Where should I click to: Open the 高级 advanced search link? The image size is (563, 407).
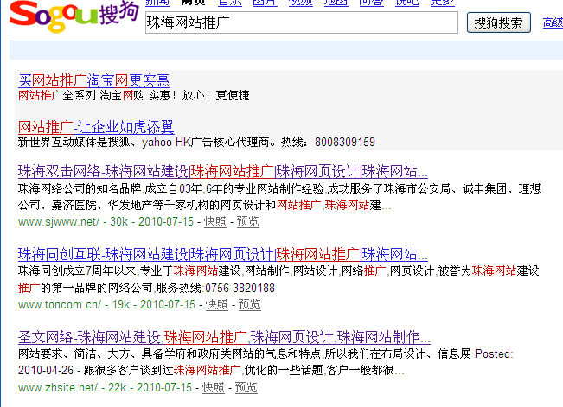552,23
